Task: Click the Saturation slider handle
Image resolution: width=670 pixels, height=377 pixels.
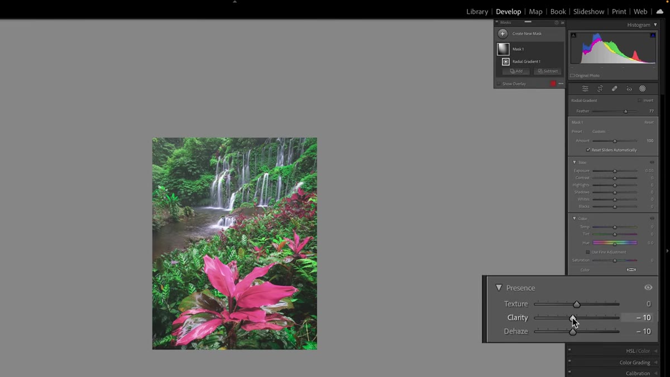Action: pyautogui.click(x=615, y=260)
